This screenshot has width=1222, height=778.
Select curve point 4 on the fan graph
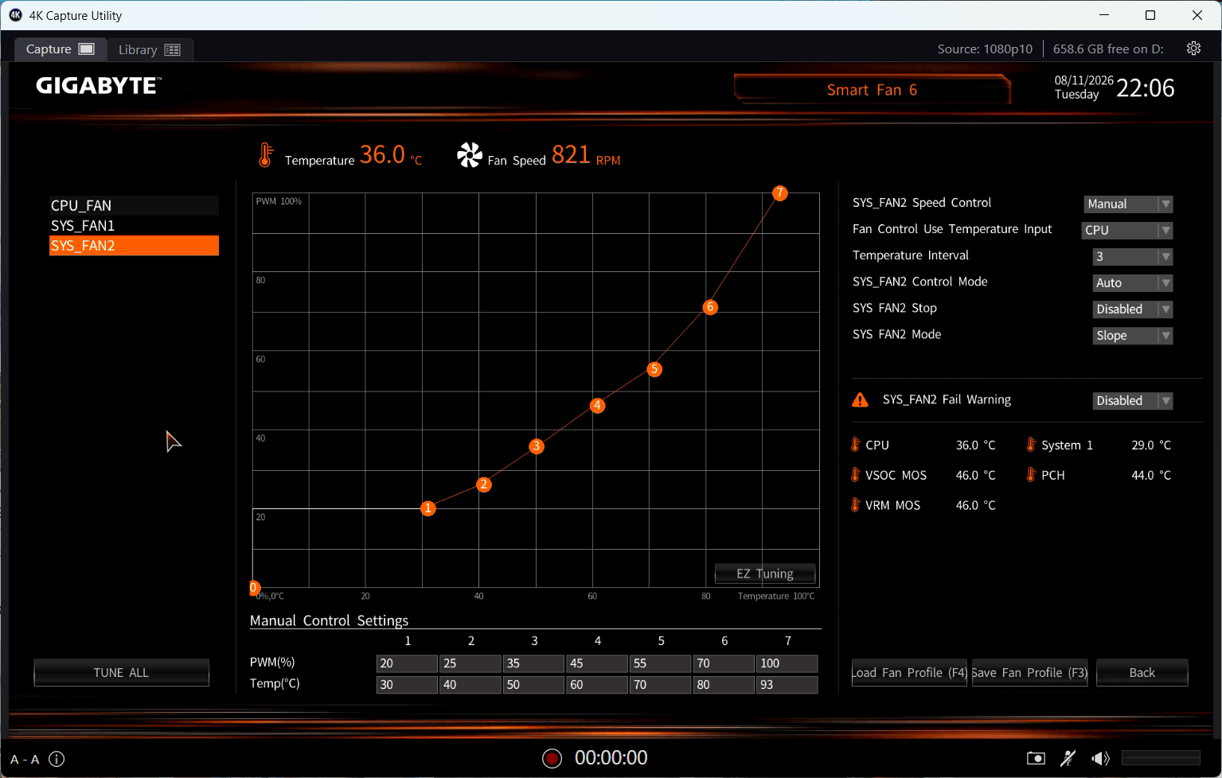tap(597, 406)
